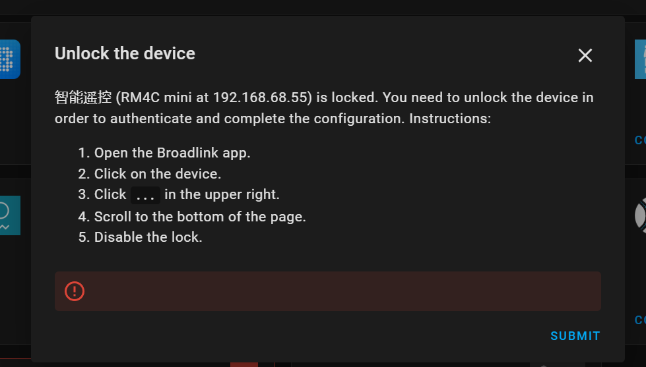The image size is (646, 367).
Task: Click the 'Click on the device' step
Action: [158, 174]
